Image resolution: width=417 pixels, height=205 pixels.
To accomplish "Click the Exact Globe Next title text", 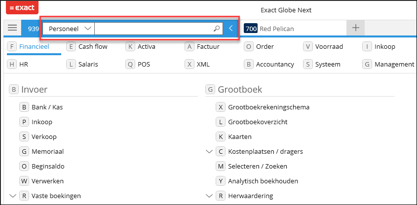I will [286, 10].
